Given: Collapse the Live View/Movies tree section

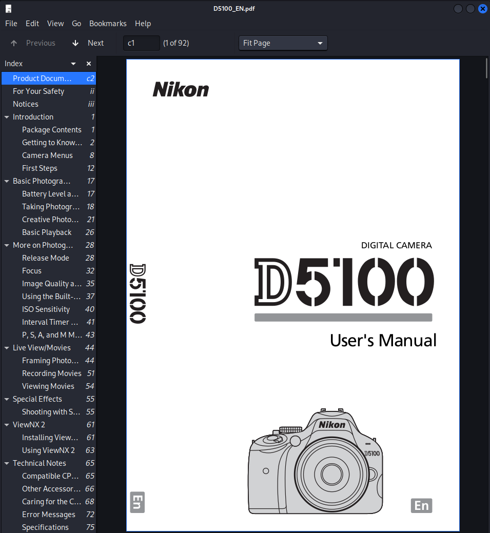Looking at the screenshot, I should point(7,348).
